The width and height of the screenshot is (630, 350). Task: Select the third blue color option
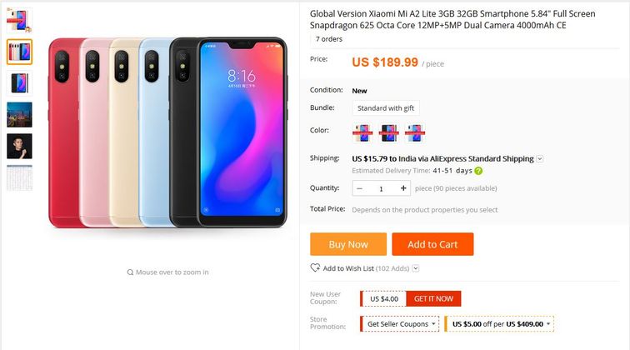point(415,133)
